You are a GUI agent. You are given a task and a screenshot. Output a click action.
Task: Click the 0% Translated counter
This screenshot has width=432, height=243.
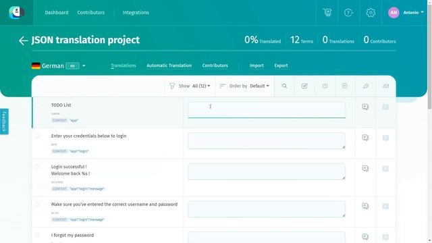click(263, 40)
